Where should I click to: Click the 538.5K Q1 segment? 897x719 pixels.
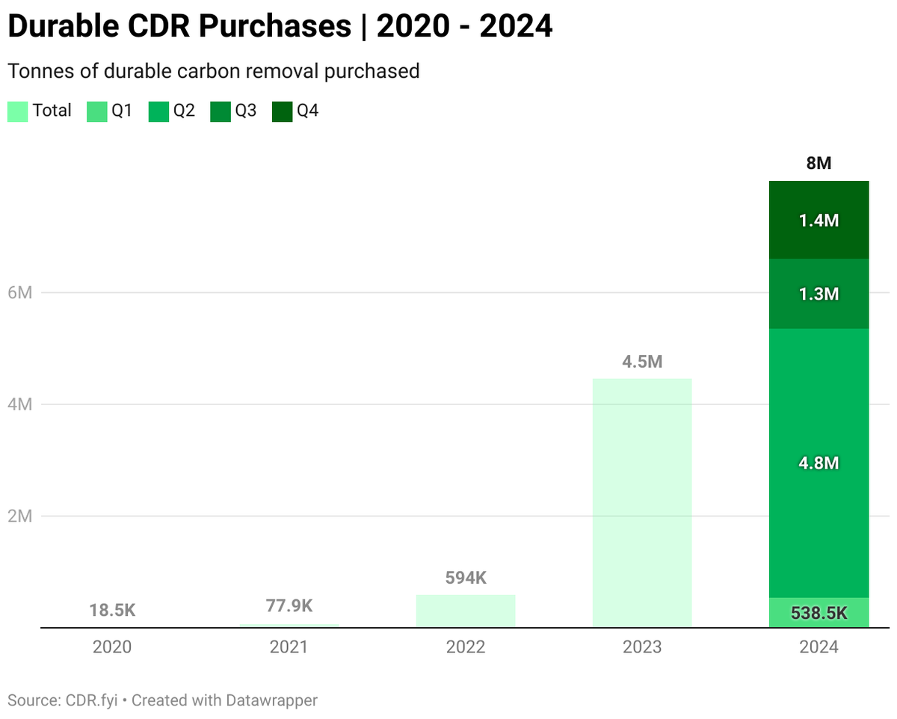coord(819,611)
